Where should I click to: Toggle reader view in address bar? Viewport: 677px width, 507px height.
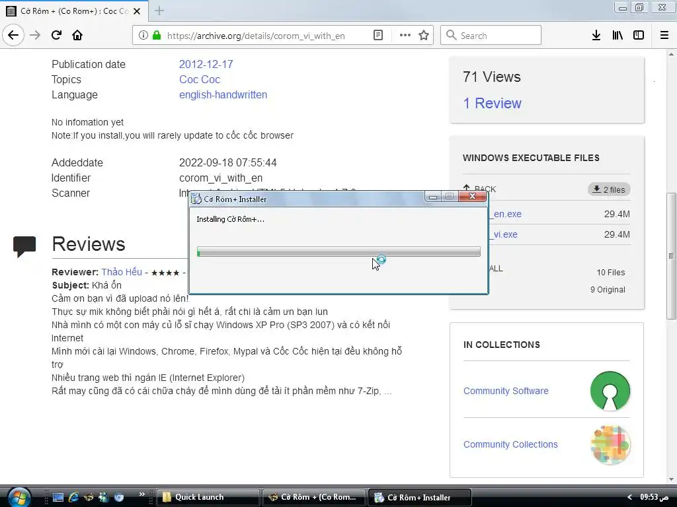[x=378, y=36]
